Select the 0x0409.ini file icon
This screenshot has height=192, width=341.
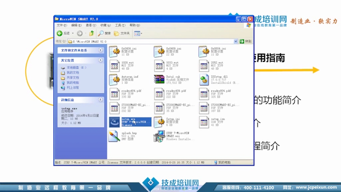159,52
